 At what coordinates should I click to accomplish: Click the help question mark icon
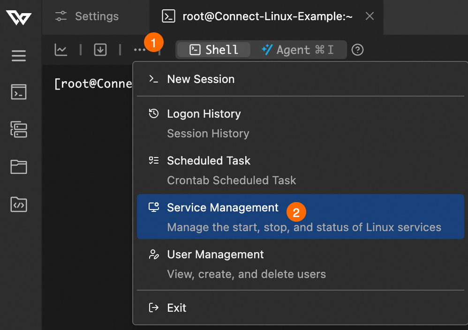point(358,50)
